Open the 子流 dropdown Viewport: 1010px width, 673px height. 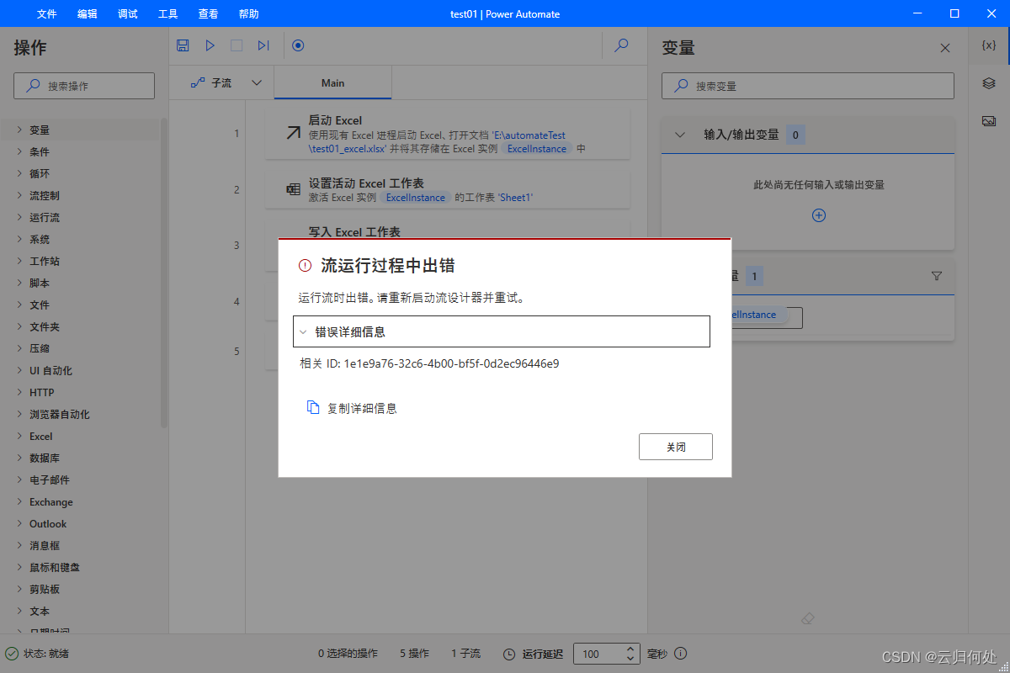coord(256,82)
